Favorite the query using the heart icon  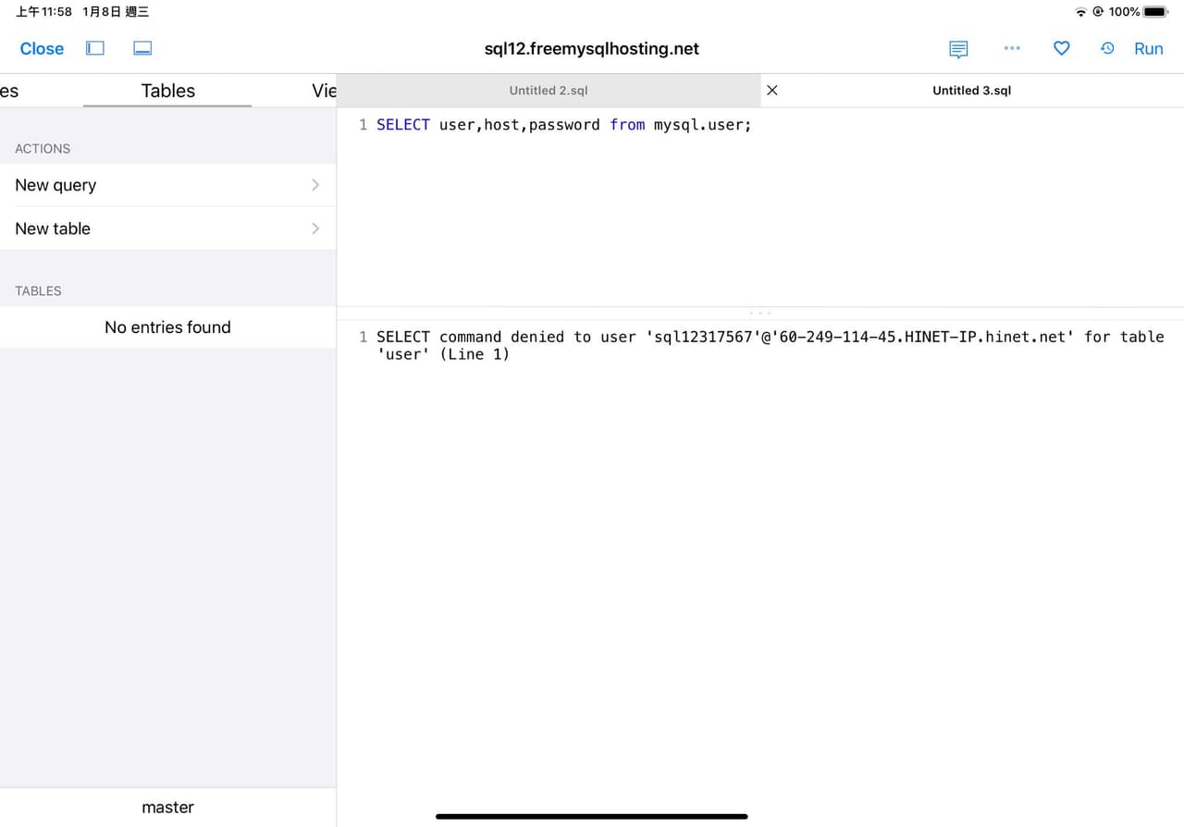tap(1061, 48)
